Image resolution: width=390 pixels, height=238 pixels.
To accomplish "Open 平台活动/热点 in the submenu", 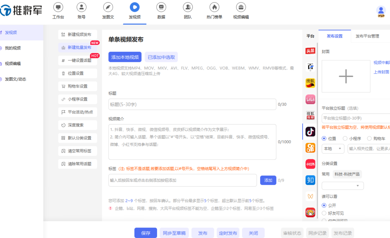I will click(78, 112).
